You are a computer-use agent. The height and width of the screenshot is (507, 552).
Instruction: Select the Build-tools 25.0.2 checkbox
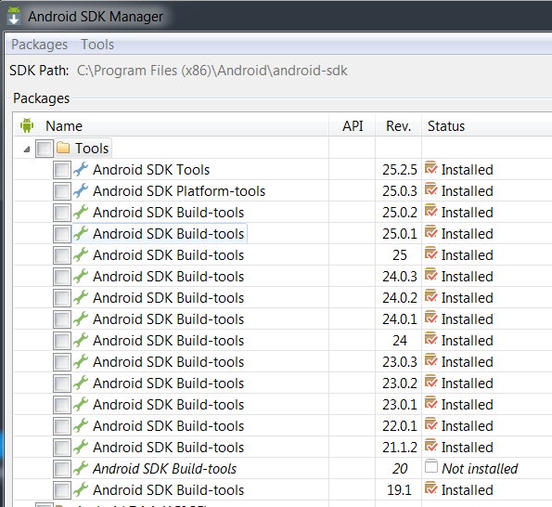(x=62, y=213)
